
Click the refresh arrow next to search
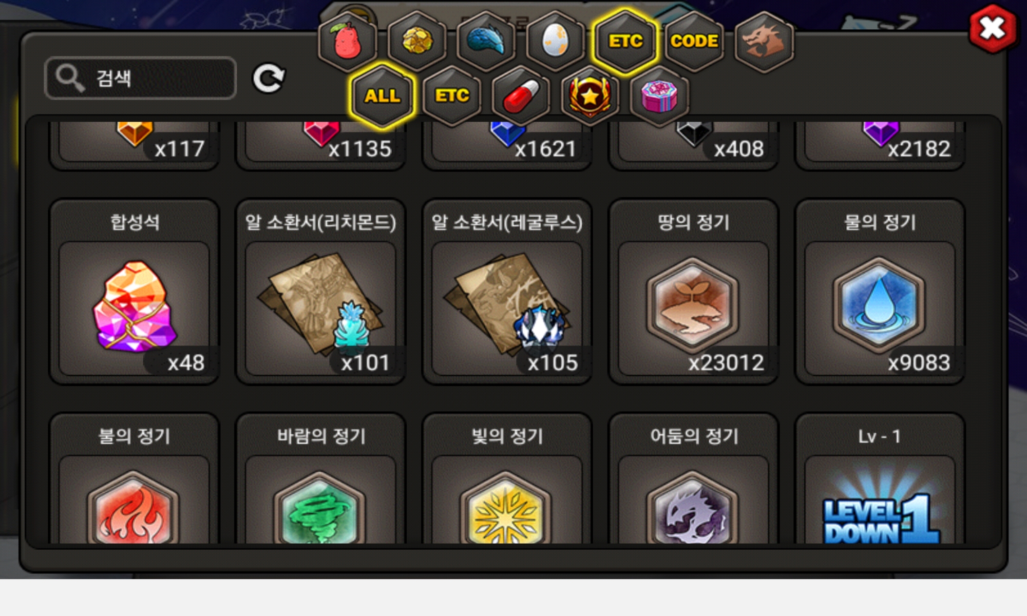pos(268,78)
